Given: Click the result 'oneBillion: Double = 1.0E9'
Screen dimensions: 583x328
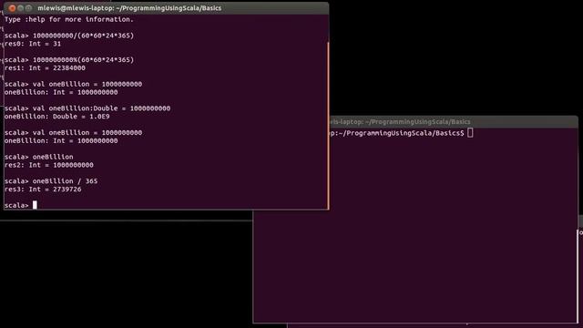Looking at the screenshot, I should [56, 117].
